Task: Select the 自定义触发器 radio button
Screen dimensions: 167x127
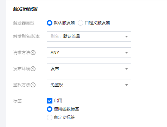Action: coord(81,23)
